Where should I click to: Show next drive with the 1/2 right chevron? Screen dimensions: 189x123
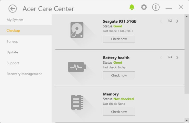pos(177,21)
